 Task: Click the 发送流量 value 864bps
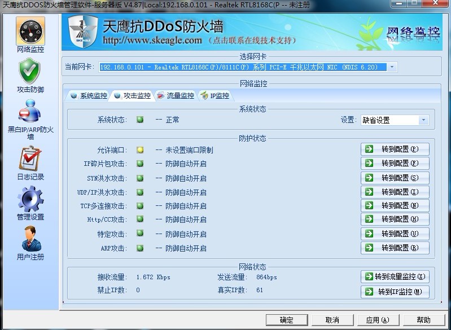coord(266,277)
